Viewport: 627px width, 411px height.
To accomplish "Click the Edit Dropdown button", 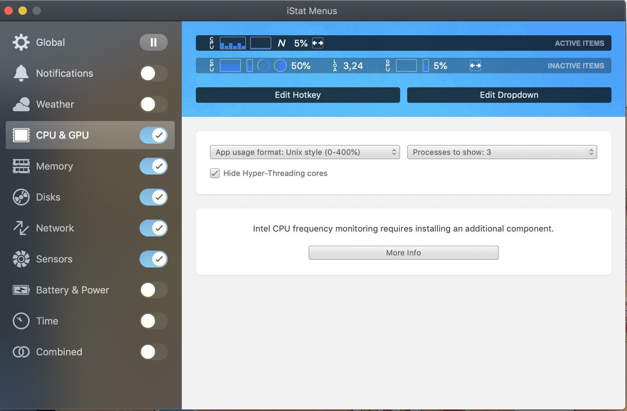I will click(509, 95).
